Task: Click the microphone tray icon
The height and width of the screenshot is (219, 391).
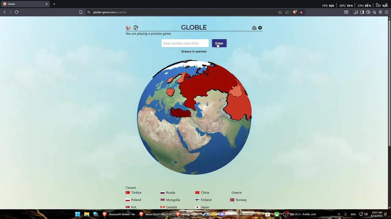Action: point(345,214)
